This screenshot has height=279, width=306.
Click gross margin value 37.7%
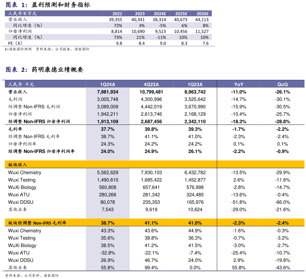108,129
